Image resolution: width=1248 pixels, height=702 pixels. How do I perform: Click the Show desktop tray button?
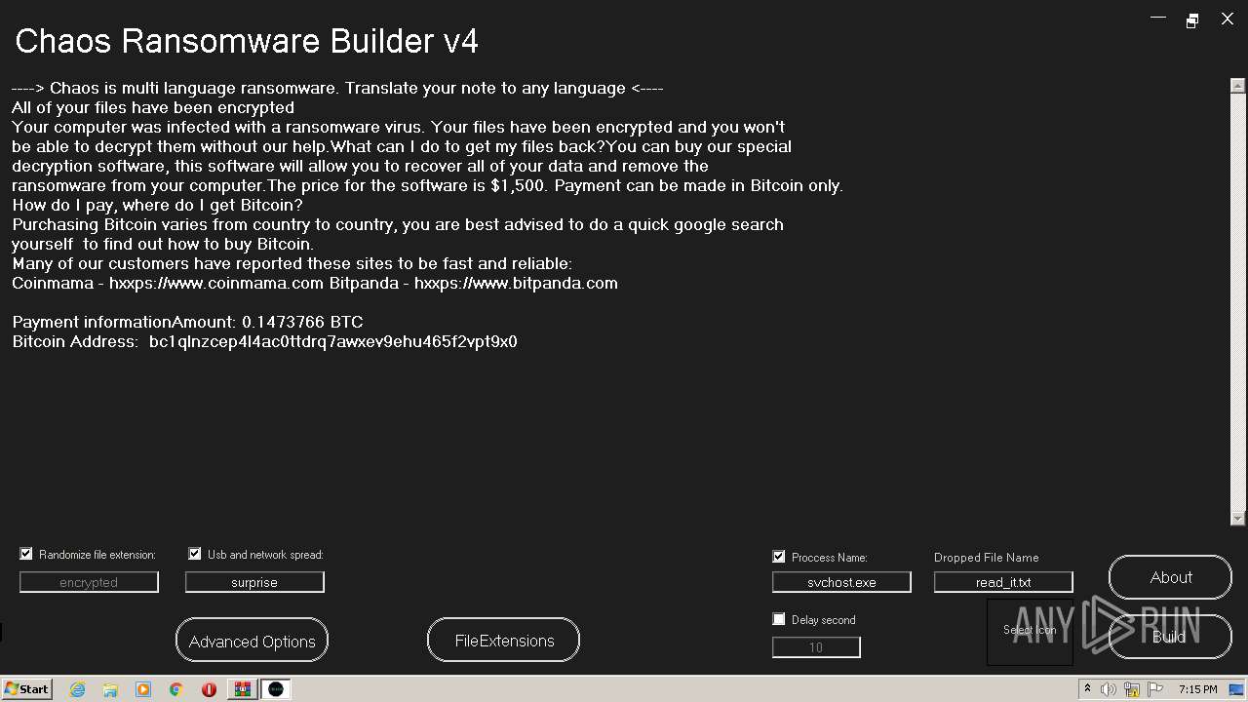point(1237,689)
